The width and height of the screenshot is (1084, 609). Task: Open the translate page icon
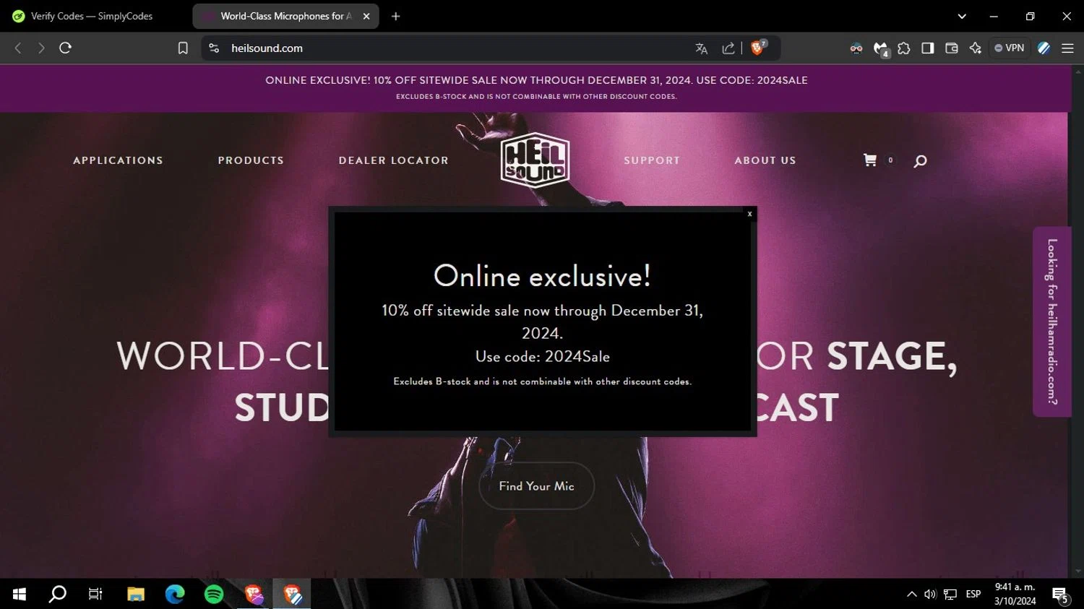click(701, 48)
